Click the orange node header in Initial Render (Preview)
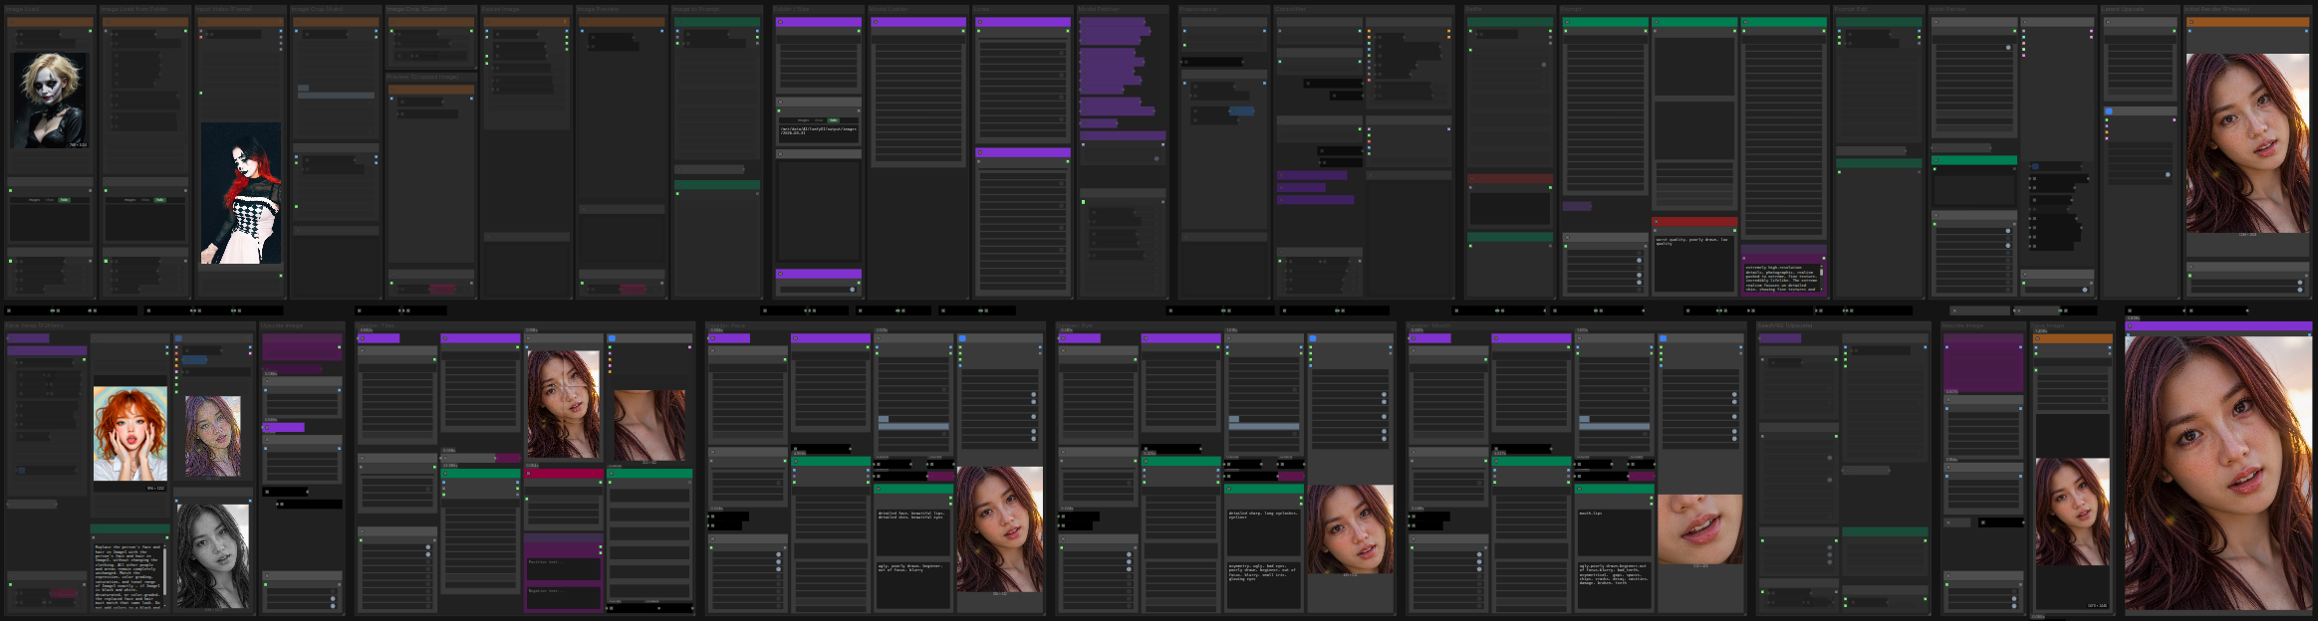Image resolution: width=2318 pixels, height=621 pixels. coord(2247,22)
